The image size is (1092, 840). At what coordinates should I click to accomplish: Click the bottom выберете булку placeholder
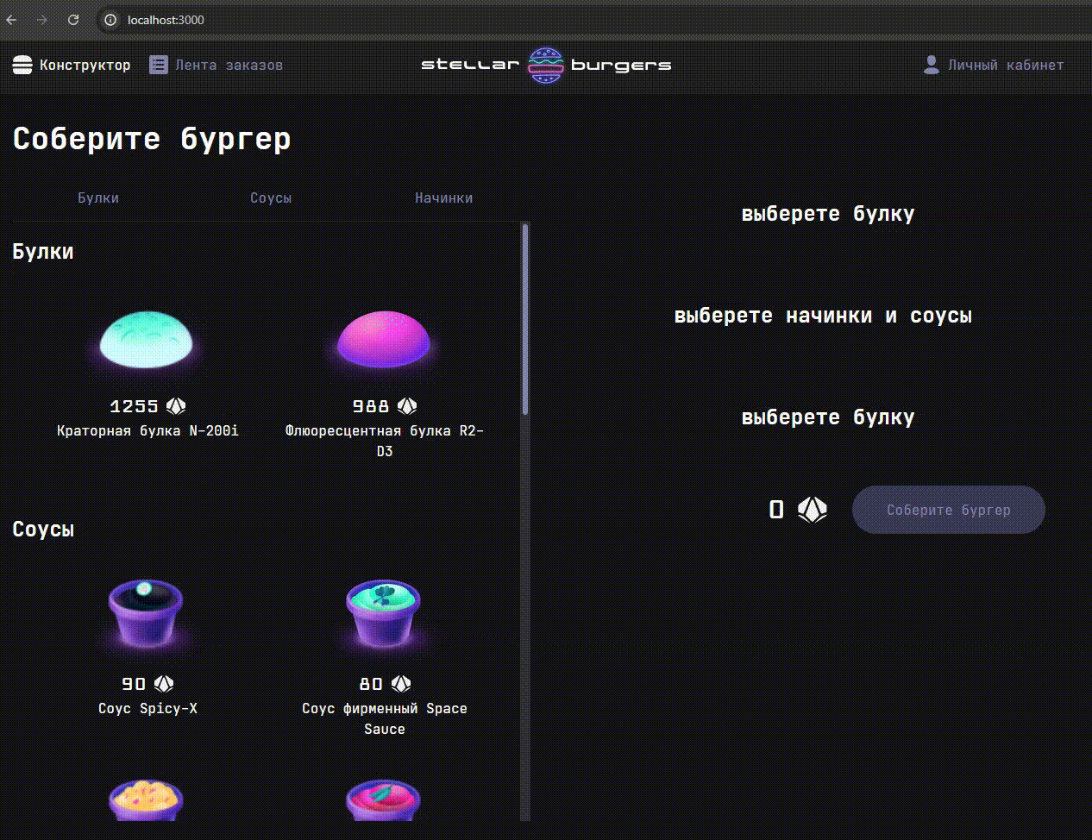[x=828, y=417]
